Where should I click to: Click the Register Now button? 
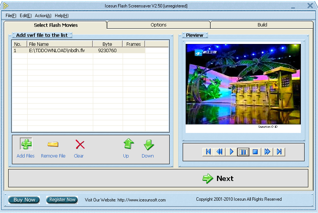(x=62, y=200)
